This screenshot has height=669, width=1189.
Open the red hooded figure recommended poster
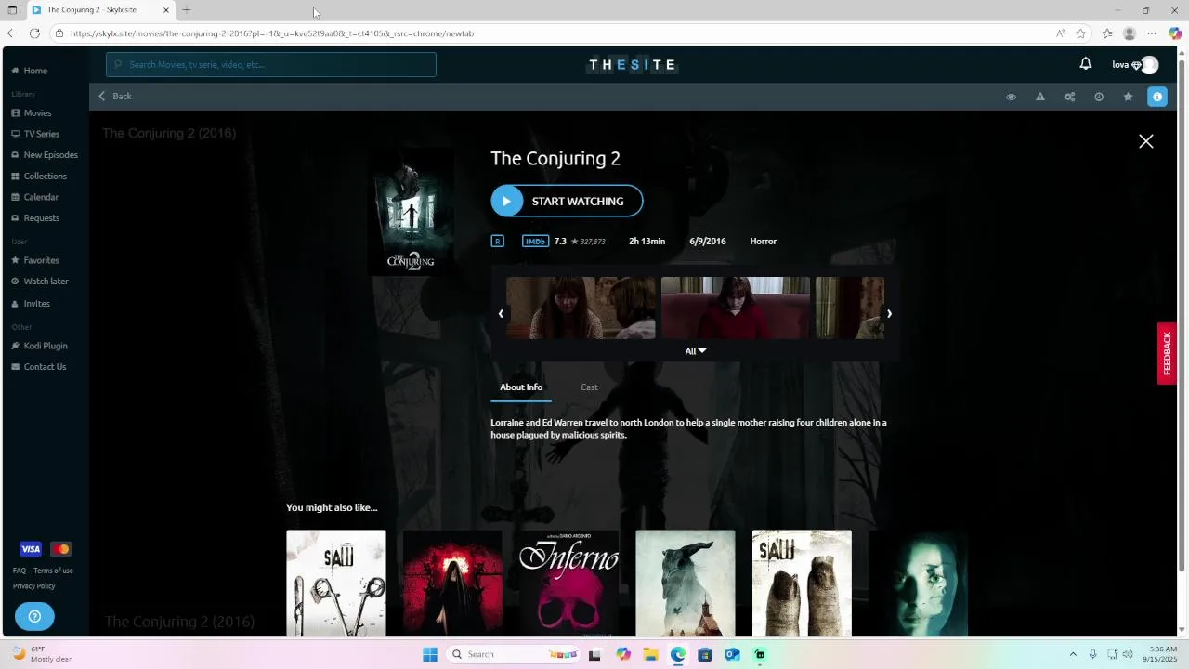(x=452, y=584)
